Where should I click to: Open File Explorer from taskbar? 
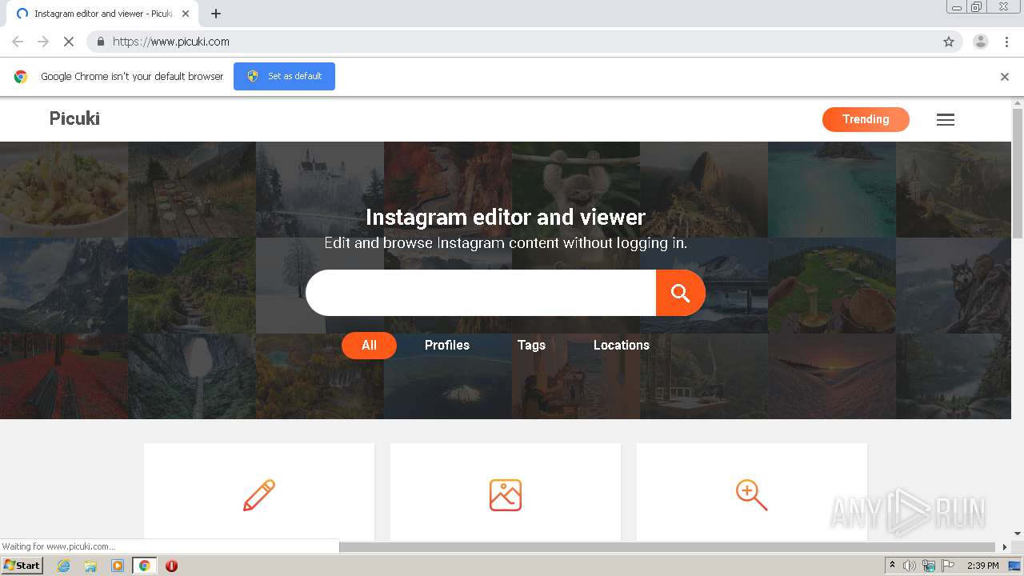coord(90,566)
